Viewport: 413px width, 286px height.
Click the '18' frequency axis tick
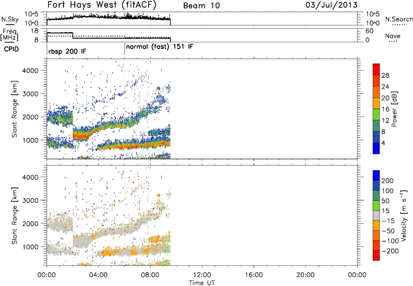pos(35,31)
